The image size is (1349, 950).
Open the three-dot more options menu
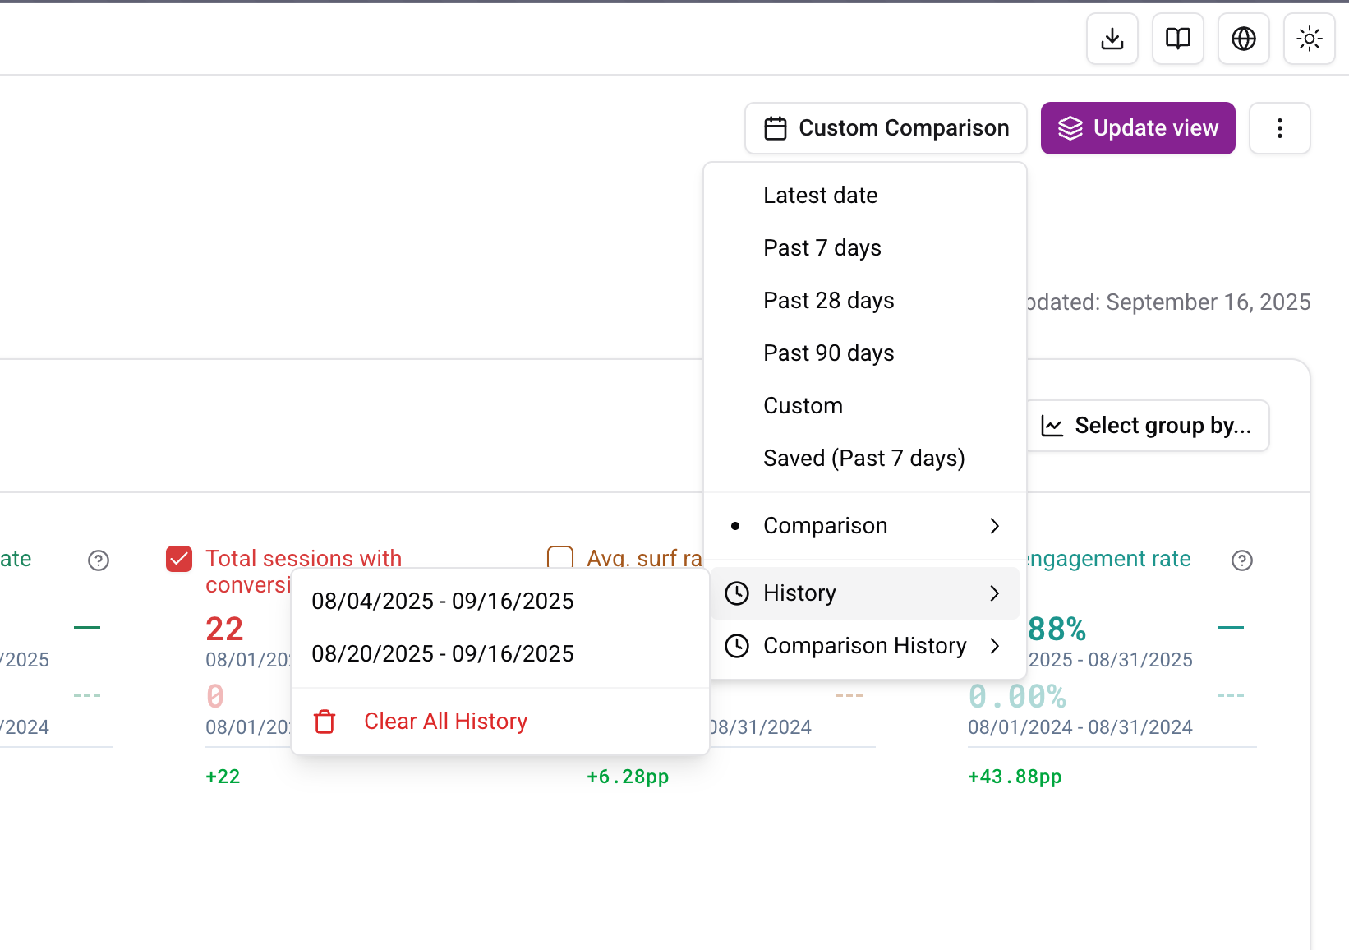coord(1279,128)
